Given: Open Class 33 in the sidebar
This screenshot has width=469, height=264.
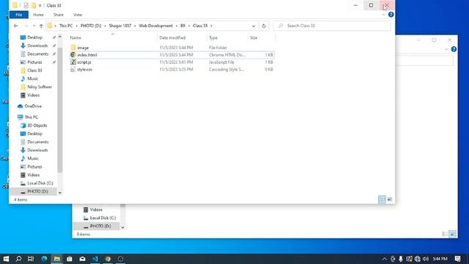Looking at the screenshot, I should tap(34, 70).
